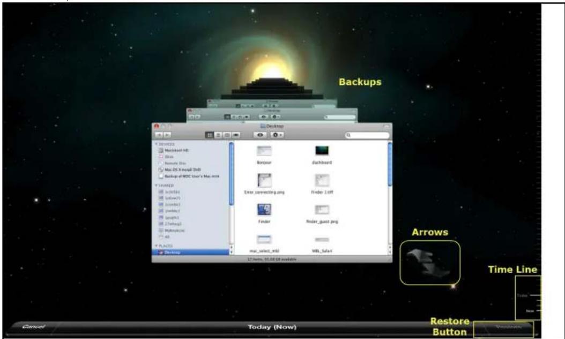Go forward using the Finder forward arrow
The height and width of the screenshot is (339, 565).
167,135
